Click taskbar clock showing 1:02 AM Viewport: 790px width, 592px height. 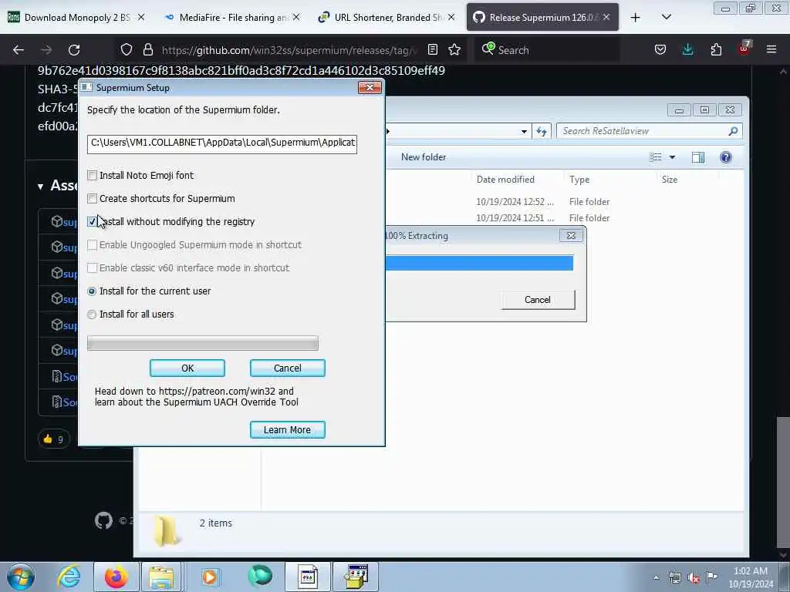coord(750,577)
